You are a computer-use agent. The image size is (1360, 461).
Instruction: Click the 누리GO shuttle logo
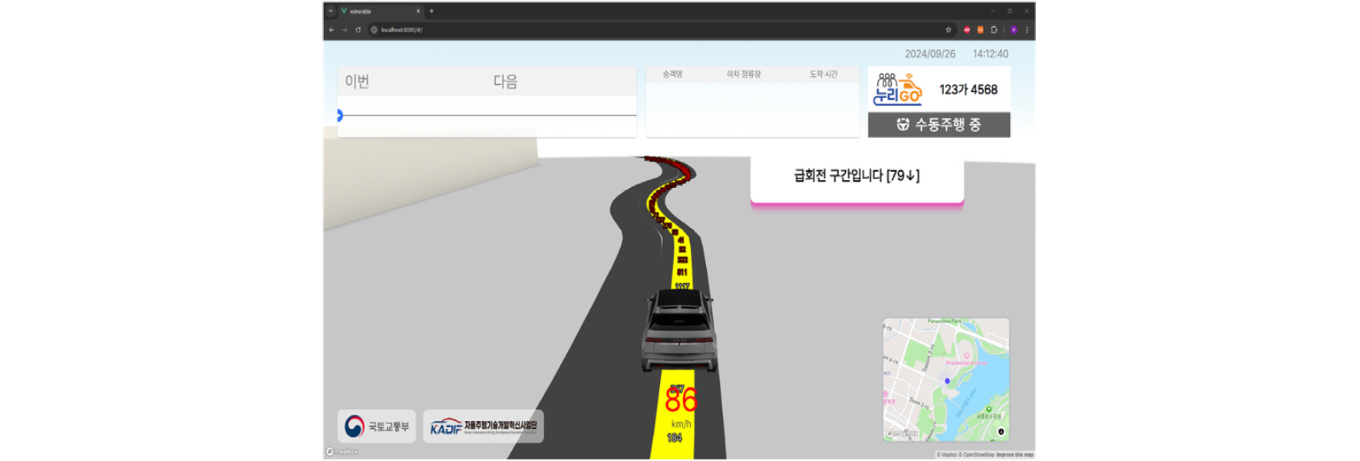pyautogui.click(x=897, y=90)
